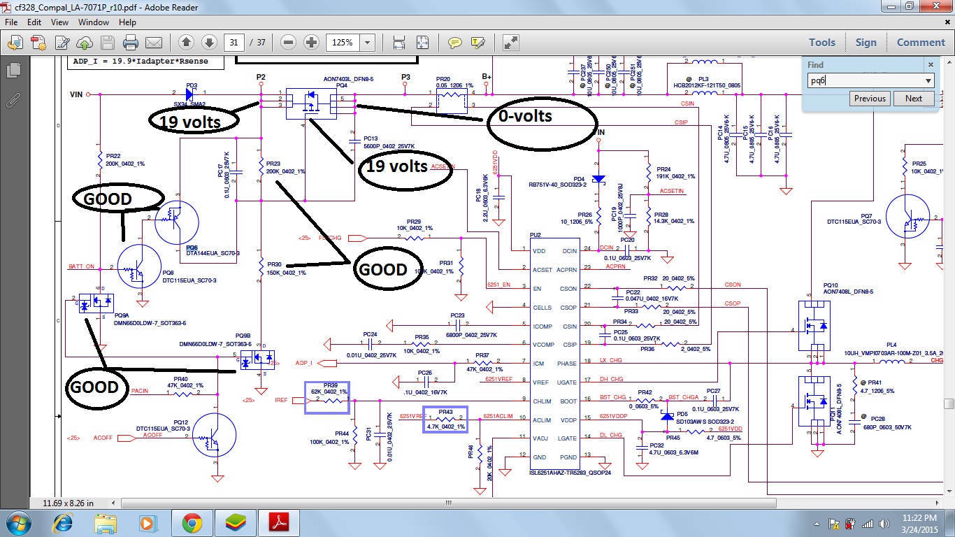Open the page thumbnails side panel
This screenshot has height=537, width=955.
point(13,71)
